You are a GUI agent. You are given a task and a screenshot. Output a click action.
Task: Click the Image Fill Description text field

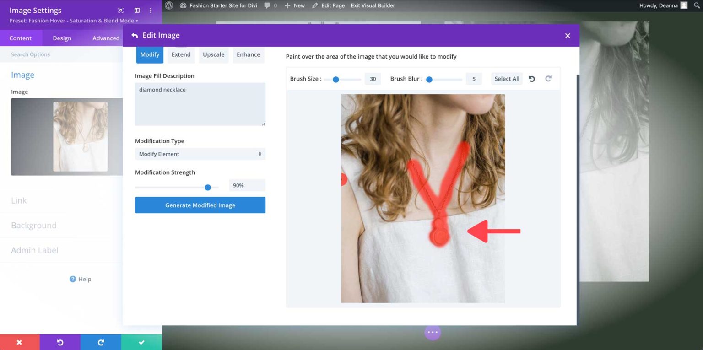click(x=200, y=104)
